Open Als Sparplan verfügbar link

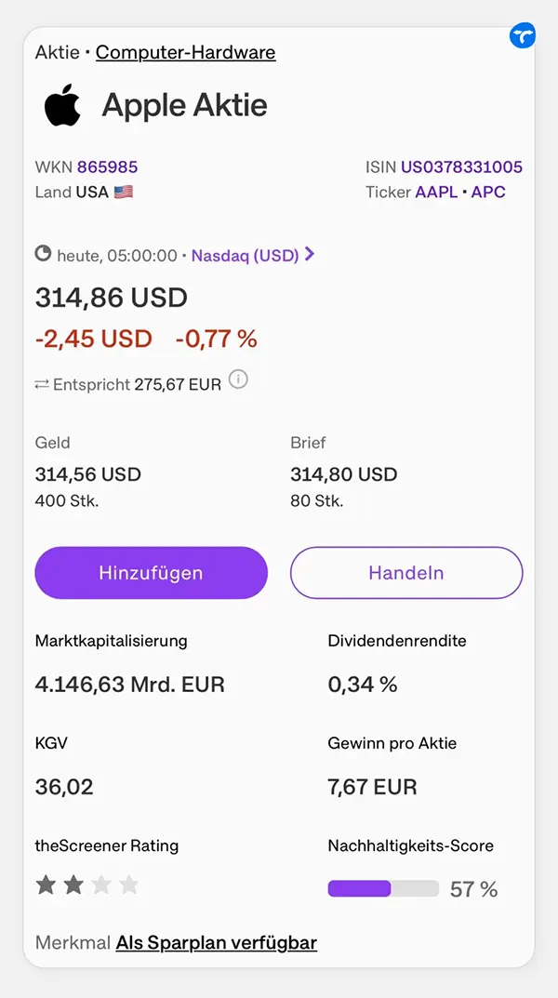point(217,942)
